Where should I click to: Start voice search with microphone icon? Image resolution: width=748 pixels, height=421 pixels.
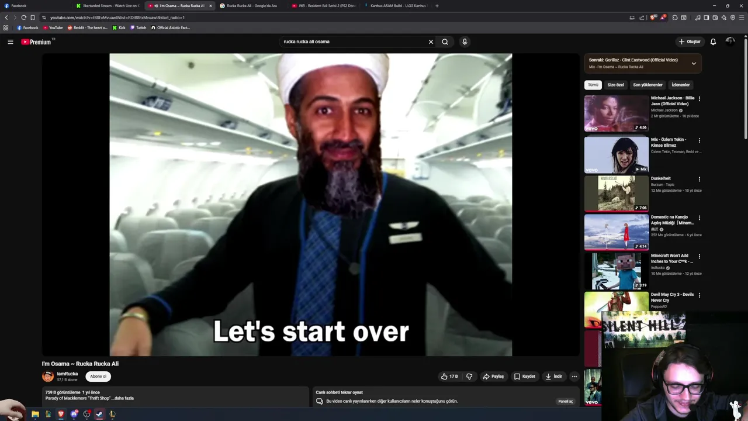point(465,42)
